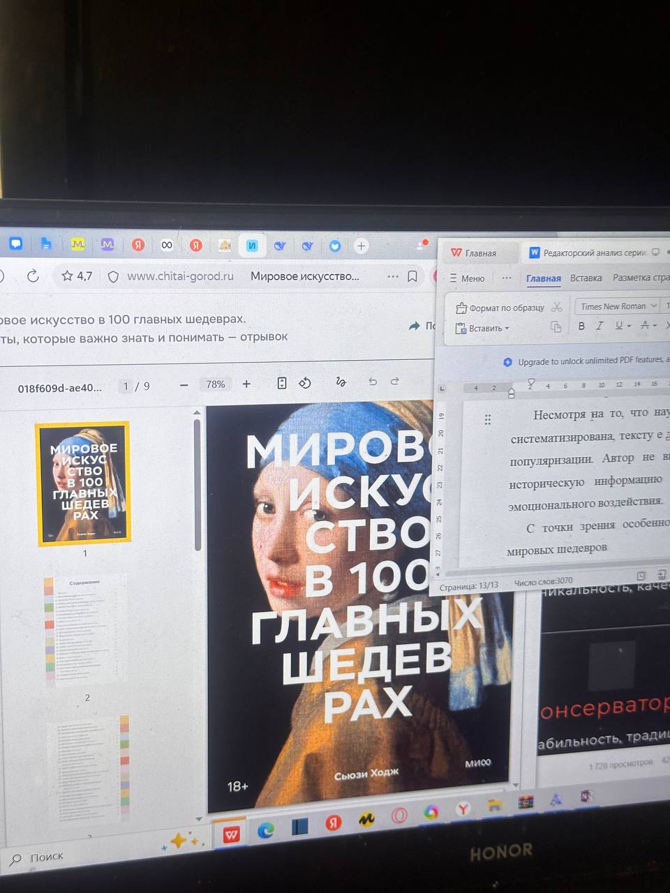Screen dimensions: 670x893
Task: Click the Число слов: 3070 word count
Action: coord(543,582)
